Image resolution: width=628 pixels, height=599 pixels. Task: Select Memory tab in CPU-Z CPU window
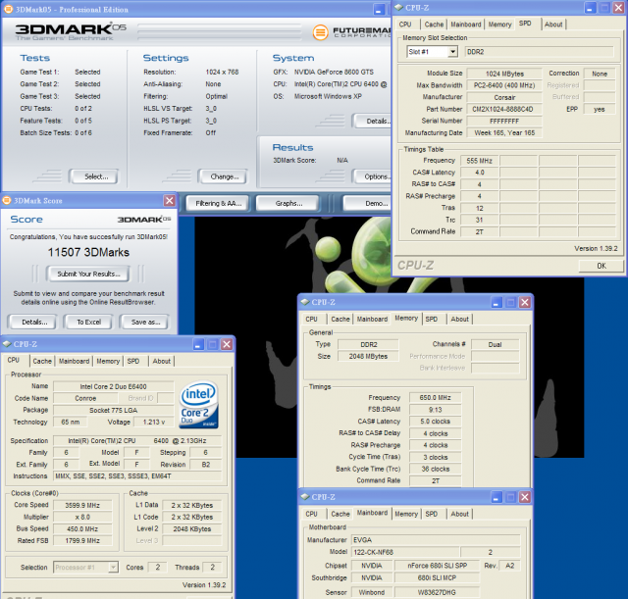pyautogui.click(x=108, y=361)
